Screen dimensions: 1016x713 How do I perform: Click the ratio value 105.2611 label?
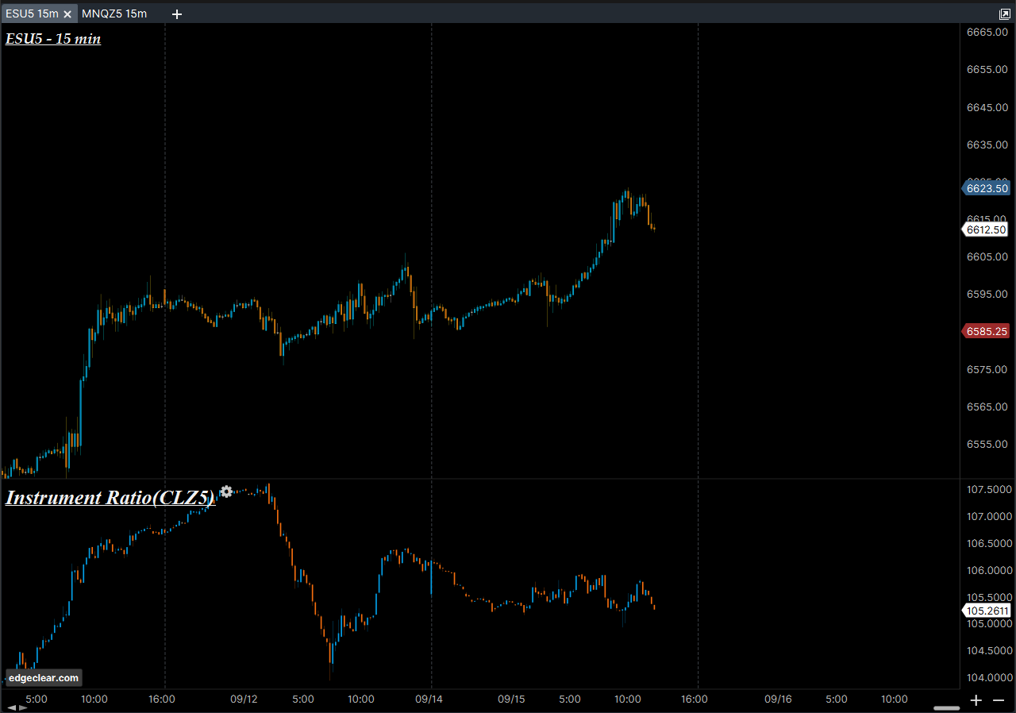coord(987,611)
